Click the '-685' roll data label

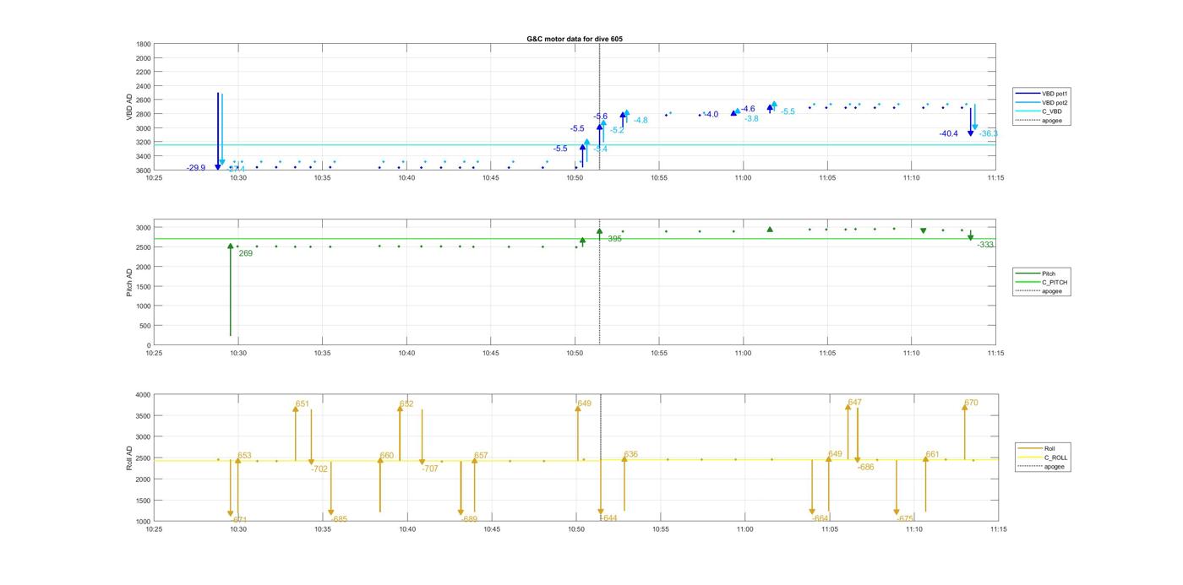click(x=339, y=519)
